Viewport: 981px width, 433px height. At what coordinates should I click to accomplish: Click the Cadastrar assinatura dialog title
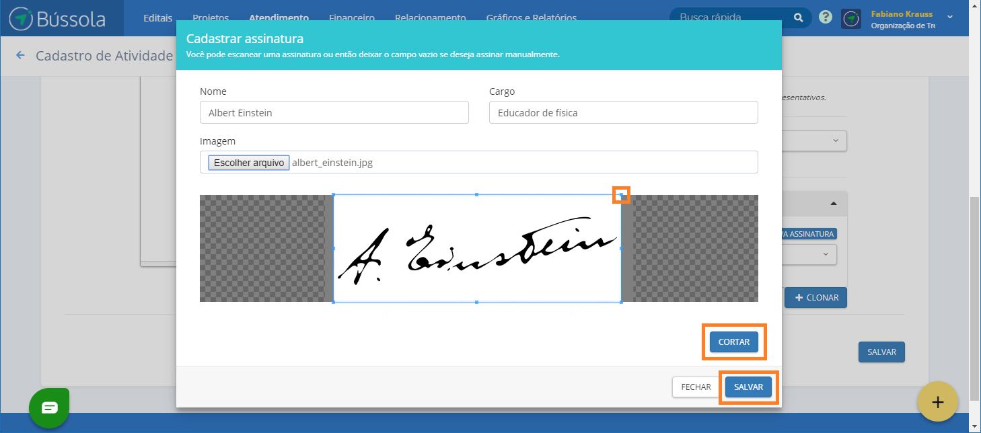245,39
